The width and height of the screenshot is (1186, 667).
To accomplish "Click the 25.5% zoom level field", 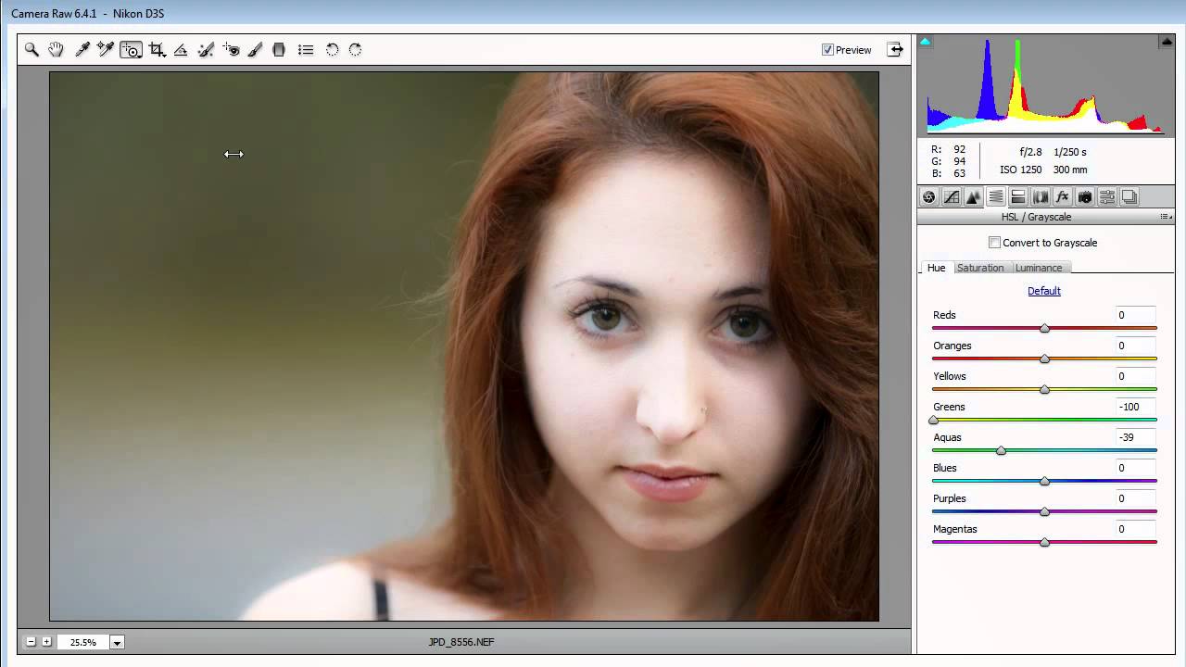I will [x=83, y=642].
